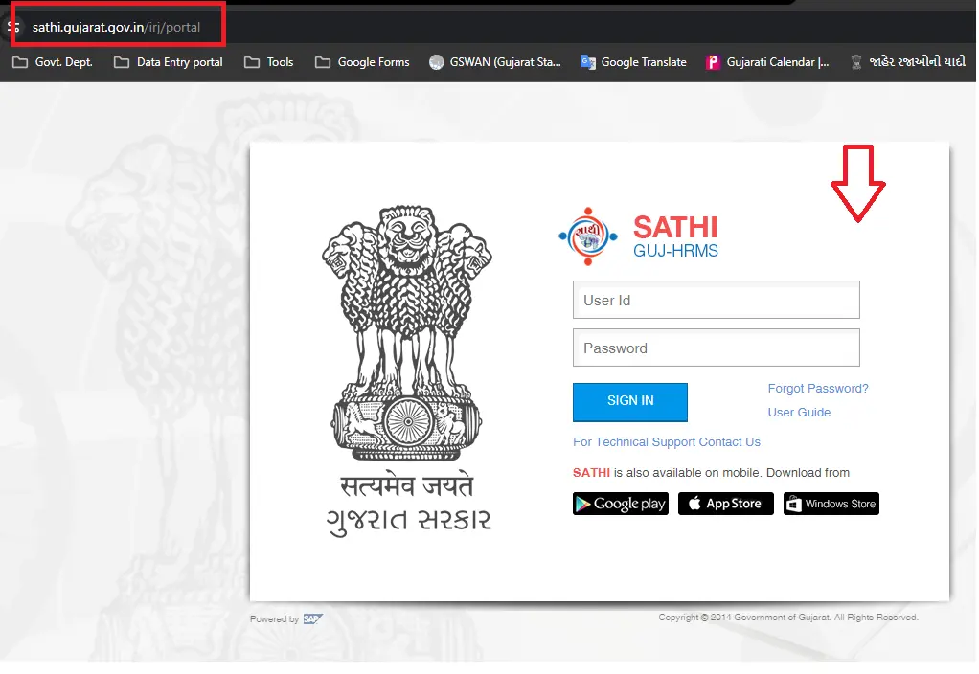Click For Technical Support Contact Us link
This screenshot has height=674, width=979.
click(x=666, y=442)
